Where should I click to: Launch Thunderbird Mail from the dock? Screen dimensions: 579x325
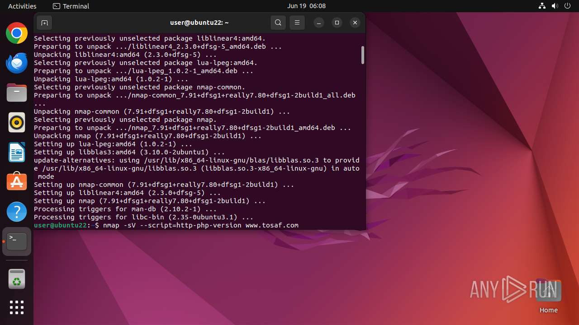click(x=17, y=63)
